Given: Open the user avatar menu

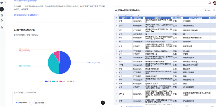Looking at the screenshot, I should [x=214, y=3].
